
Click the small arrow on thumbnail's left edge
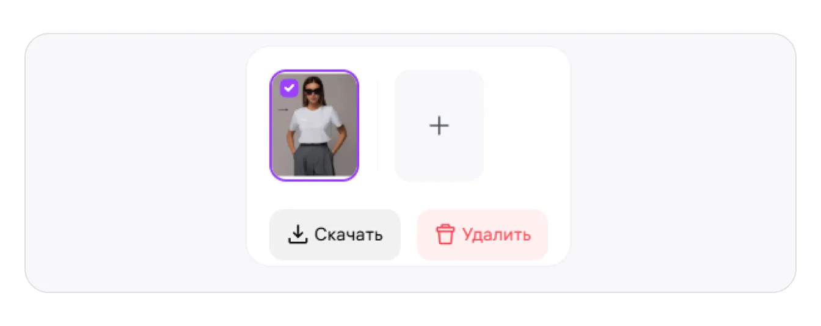coord(283,110)
